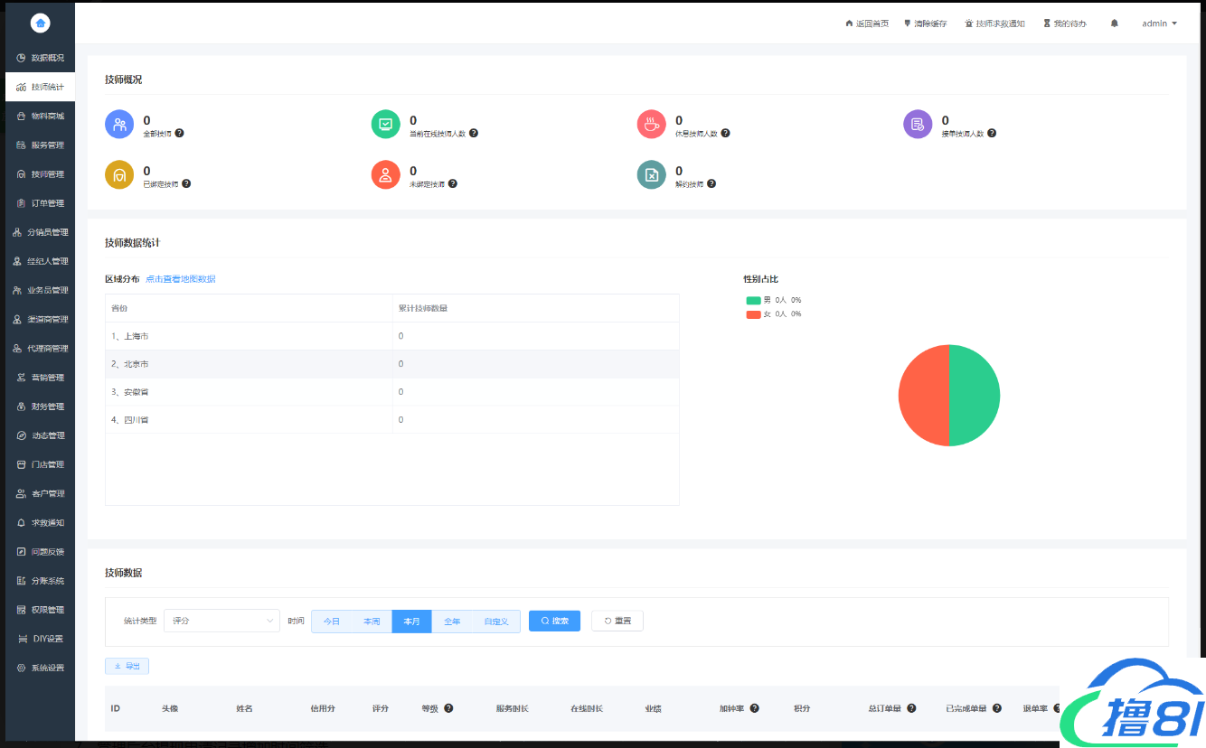Open the 统计类型 dropdown showing 评分
Image resolution: width=1206 pixels, height=748 pixels.
[x=221, y=622]
